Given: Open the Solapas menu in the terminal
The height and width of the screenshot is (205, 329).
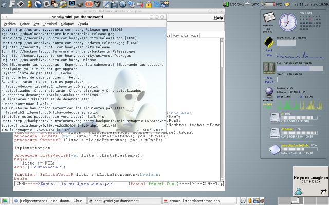Looking at the screenshot, I should [67, 24].
